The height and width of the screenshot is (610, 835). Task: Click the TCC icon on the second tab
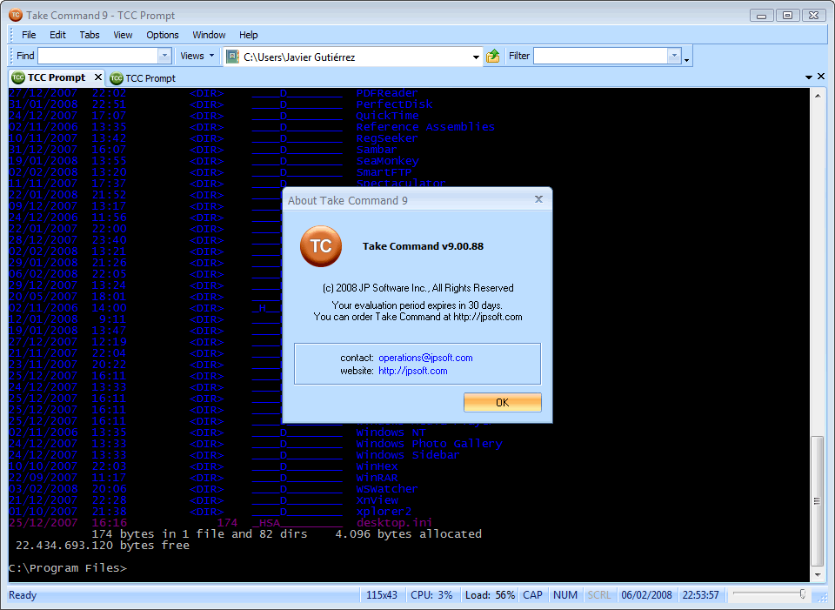[x=116, y=78]
